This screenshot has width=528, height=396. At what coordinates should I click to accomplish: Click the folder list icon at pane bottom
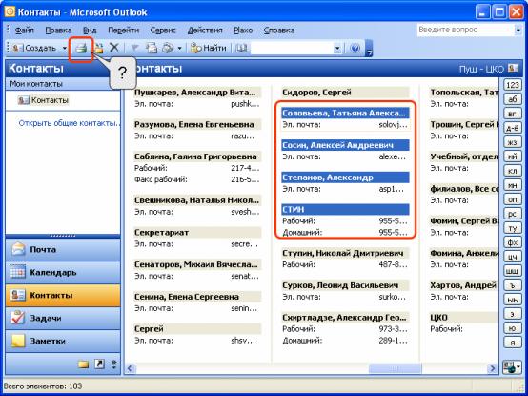(x=83, y=364)
